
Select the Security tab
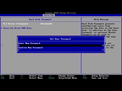point(49,15)
